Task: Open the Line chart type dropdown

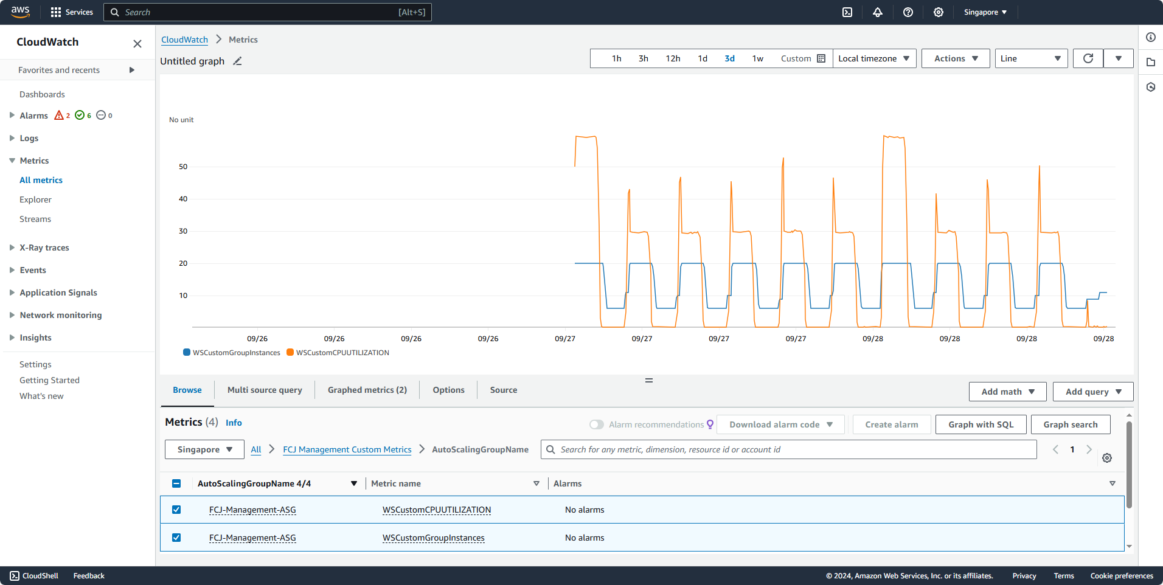Action: [x=1030, y=58]
